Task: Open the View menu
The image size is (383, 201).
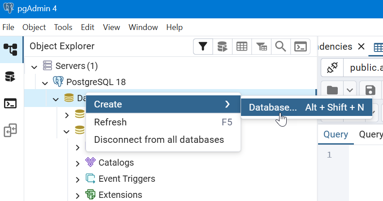Action: coord(112,27)
